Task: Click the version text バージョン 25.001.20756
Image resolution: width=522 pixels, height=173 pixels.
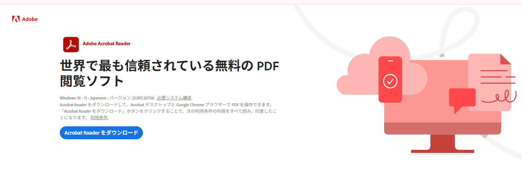Action: (132, 98)
